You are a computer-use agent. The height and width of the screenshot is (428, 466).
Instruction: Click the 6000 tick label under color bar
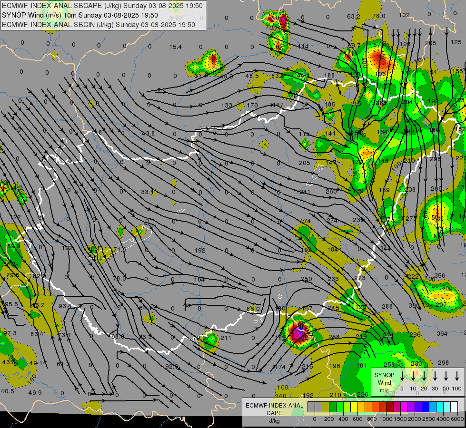(x=457, y=419)
